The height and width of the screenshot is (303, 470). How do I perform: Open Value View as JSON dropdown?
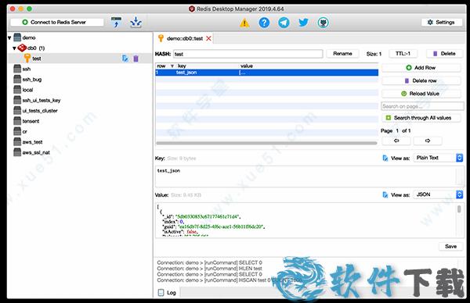tap(438, 194)
